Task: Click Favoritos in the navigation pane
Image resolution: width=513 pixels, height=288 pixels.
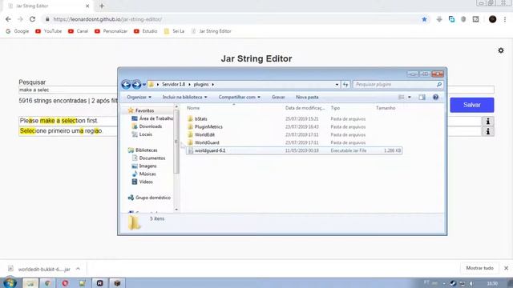Action: click(144, 110)
